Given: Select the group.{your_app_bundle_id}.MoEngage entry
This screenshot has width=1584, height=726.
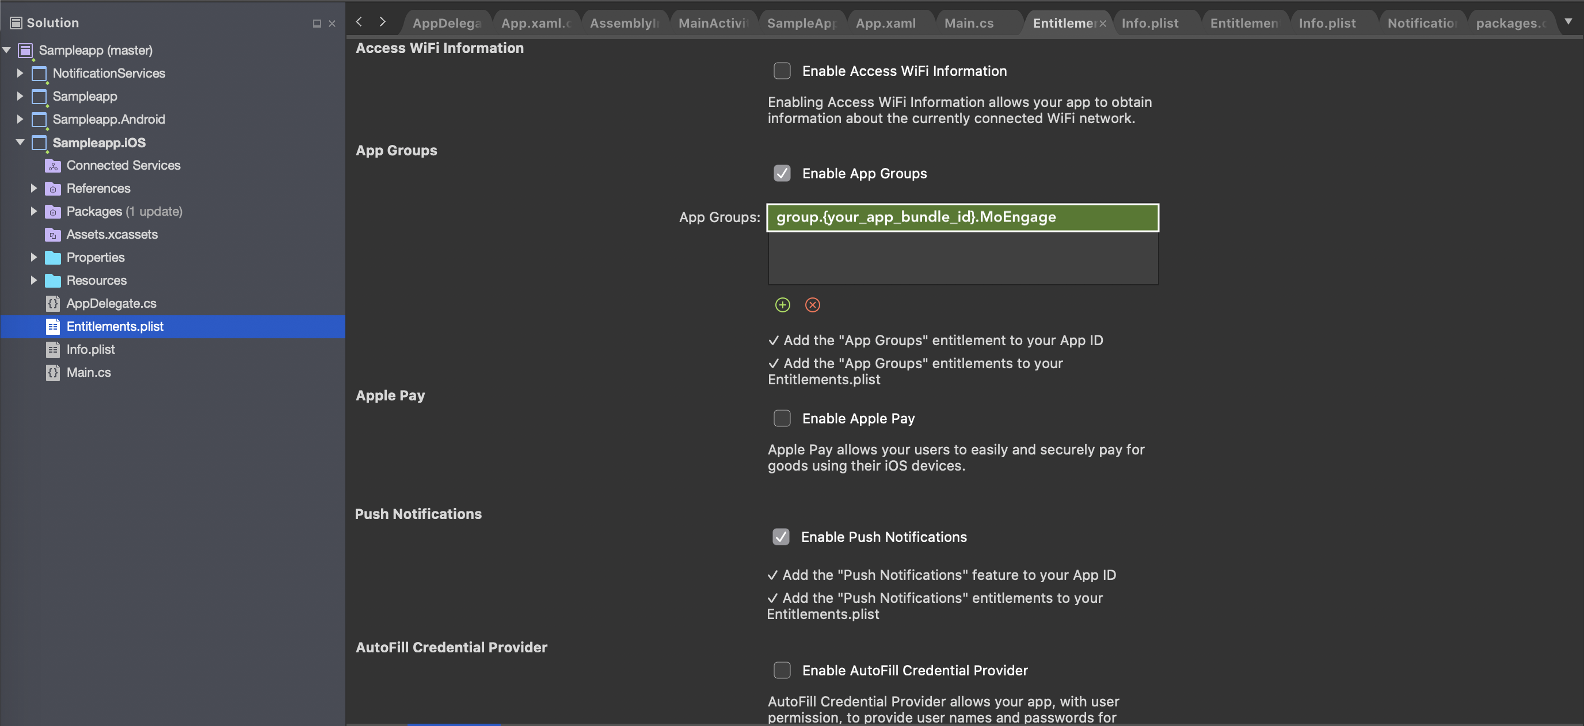Looking at the screenshot, I should click(x=962, y=217).
